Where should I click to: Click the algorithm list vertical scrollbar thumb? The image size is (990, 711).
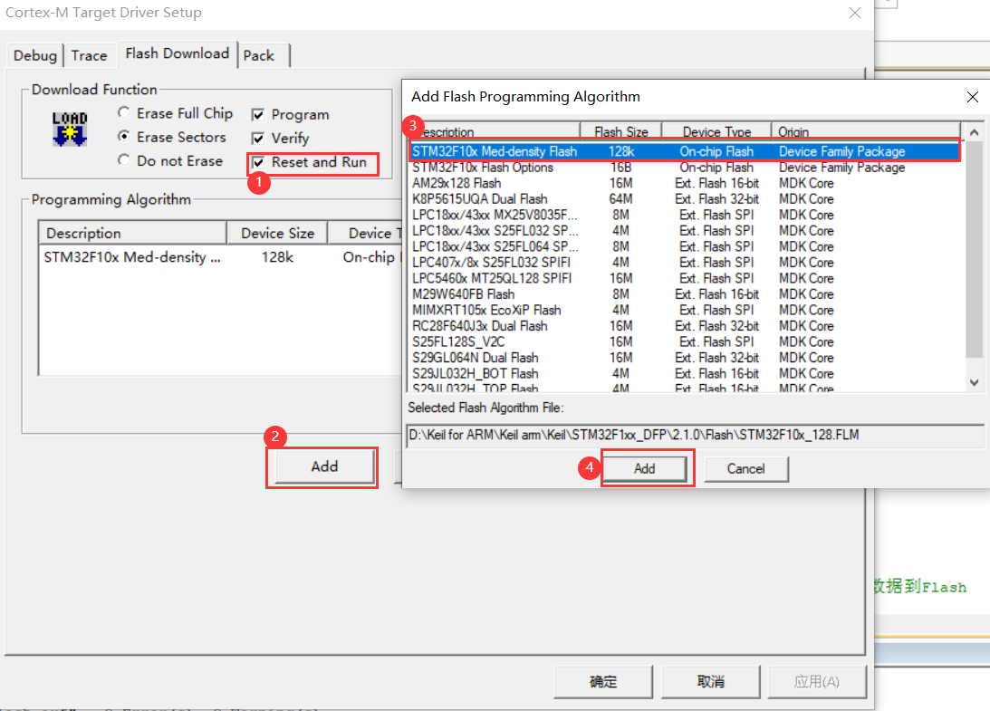[975, 249]
